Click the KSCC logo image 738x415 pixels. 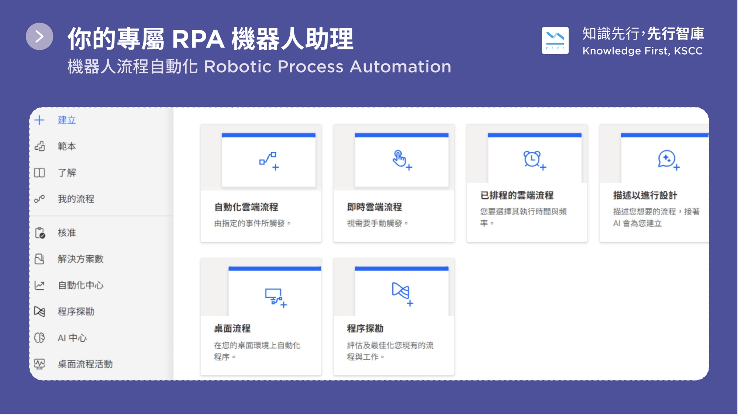555,41
